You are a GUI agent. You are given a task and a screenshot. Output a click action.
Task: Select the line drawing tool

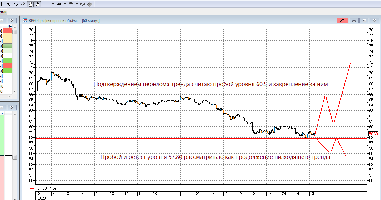[x=47, y=4]
